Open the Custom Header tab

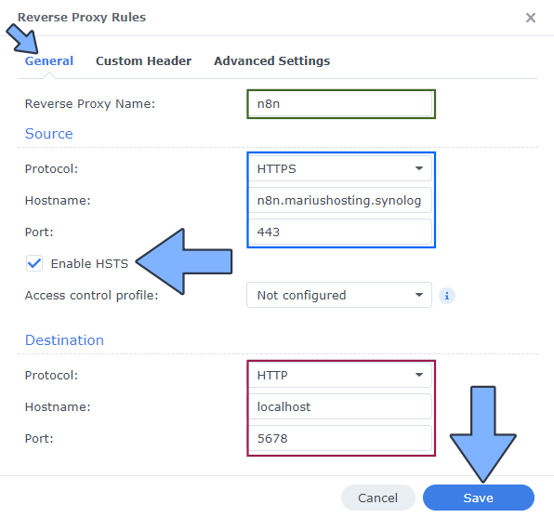pos(143,60)
